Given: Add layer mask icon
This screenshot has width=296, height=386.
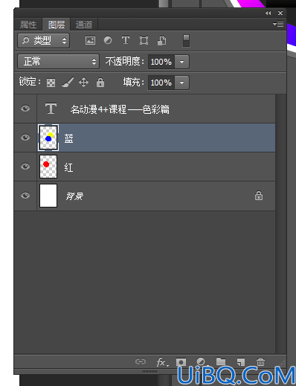Looking at the screenshot, I should pyautogui.click(x=181, y=362).
